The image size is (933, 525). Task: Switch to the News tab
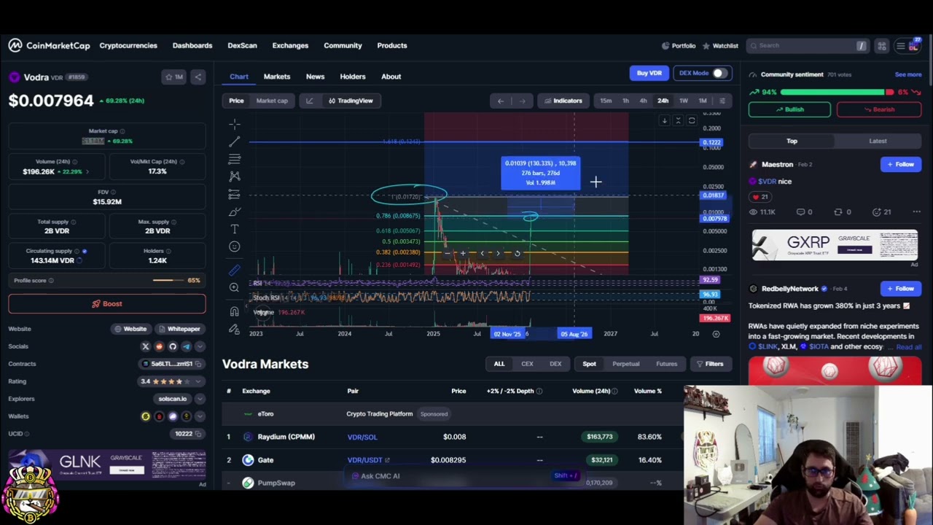[315, 77]
